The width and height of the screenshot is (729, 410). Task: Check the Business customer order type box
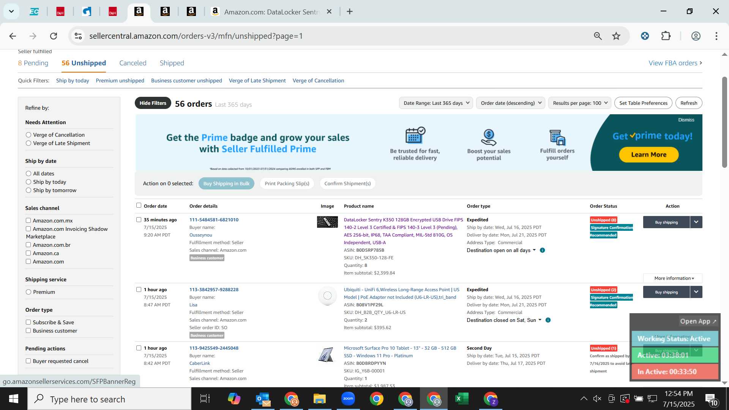[x=28, y=331]
